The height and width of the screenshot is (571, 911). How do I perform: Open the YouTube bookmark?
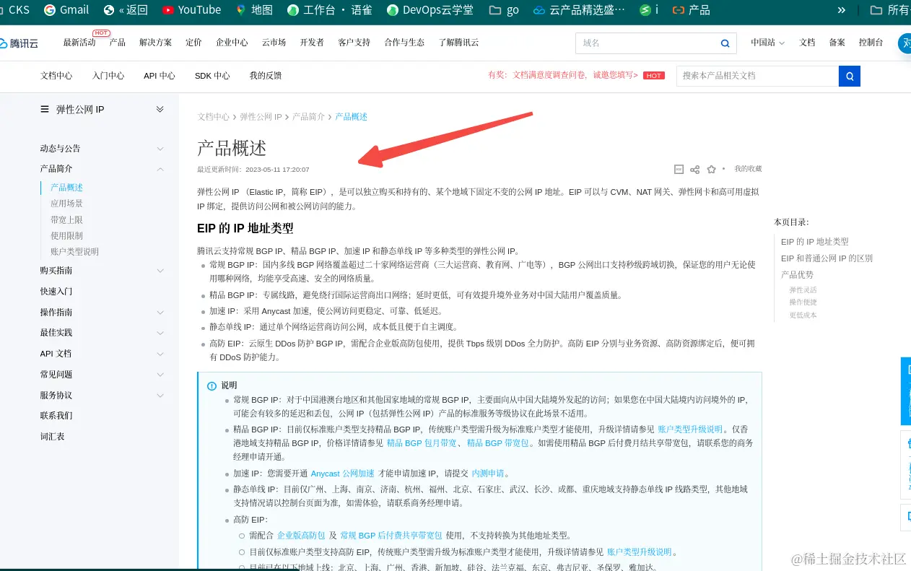coord(191,10)
